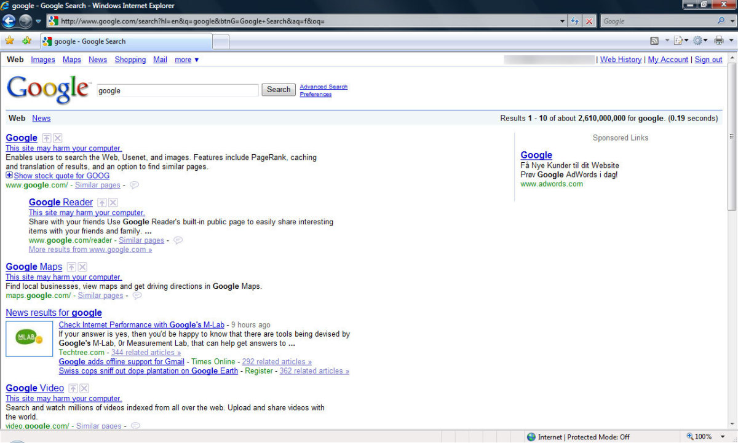Image resolution: width=738 pixels, height=443 pixels.
Task: Promote the Google Reader result with arrow icon
Action: click(x=102, y=203)
